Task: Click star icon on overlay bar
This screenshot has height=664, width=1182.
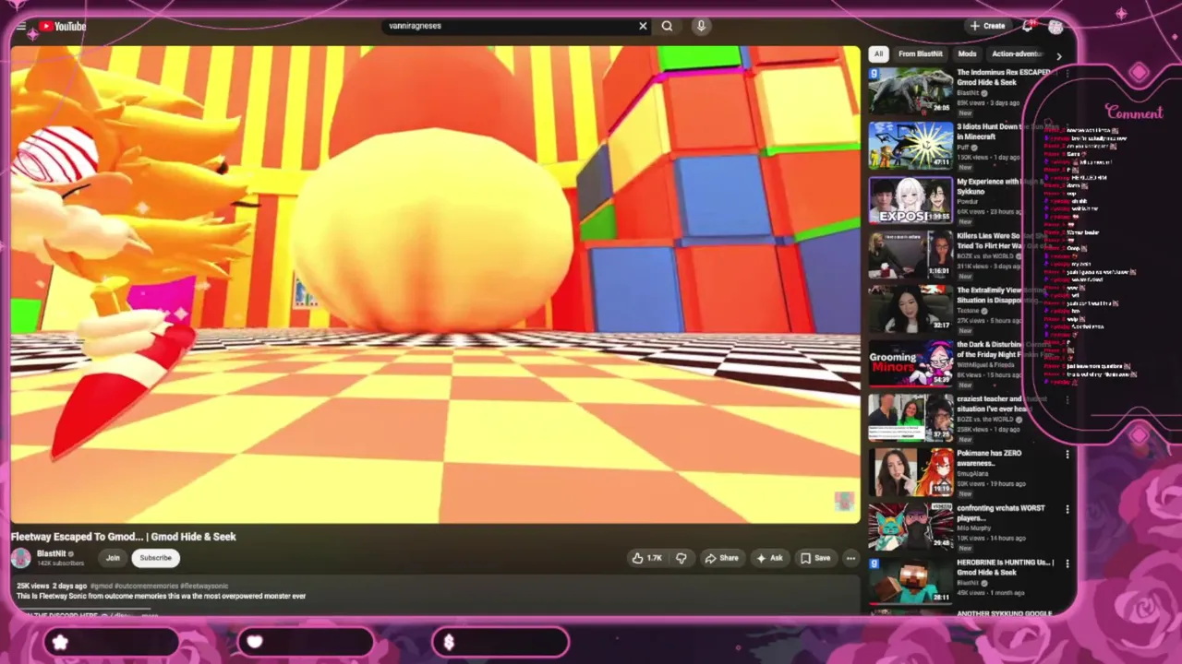Action: [x=60, y=642]
